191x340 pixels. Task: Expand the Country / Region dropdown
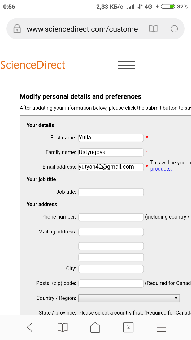129,298
